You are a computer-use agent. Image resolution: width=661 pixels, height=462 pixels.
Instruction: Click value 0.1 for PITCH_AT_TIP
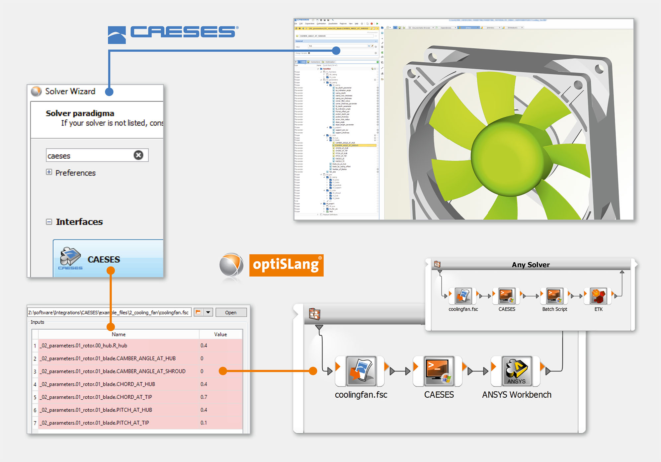pos(204,423)
